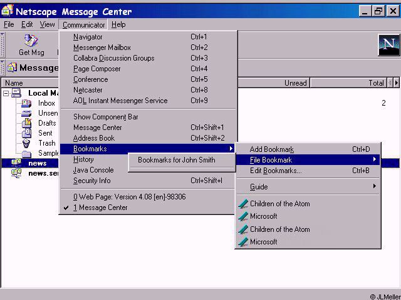Select the checked 1 Message Center window item
The image size is (401, 300).
pos(148,207)
